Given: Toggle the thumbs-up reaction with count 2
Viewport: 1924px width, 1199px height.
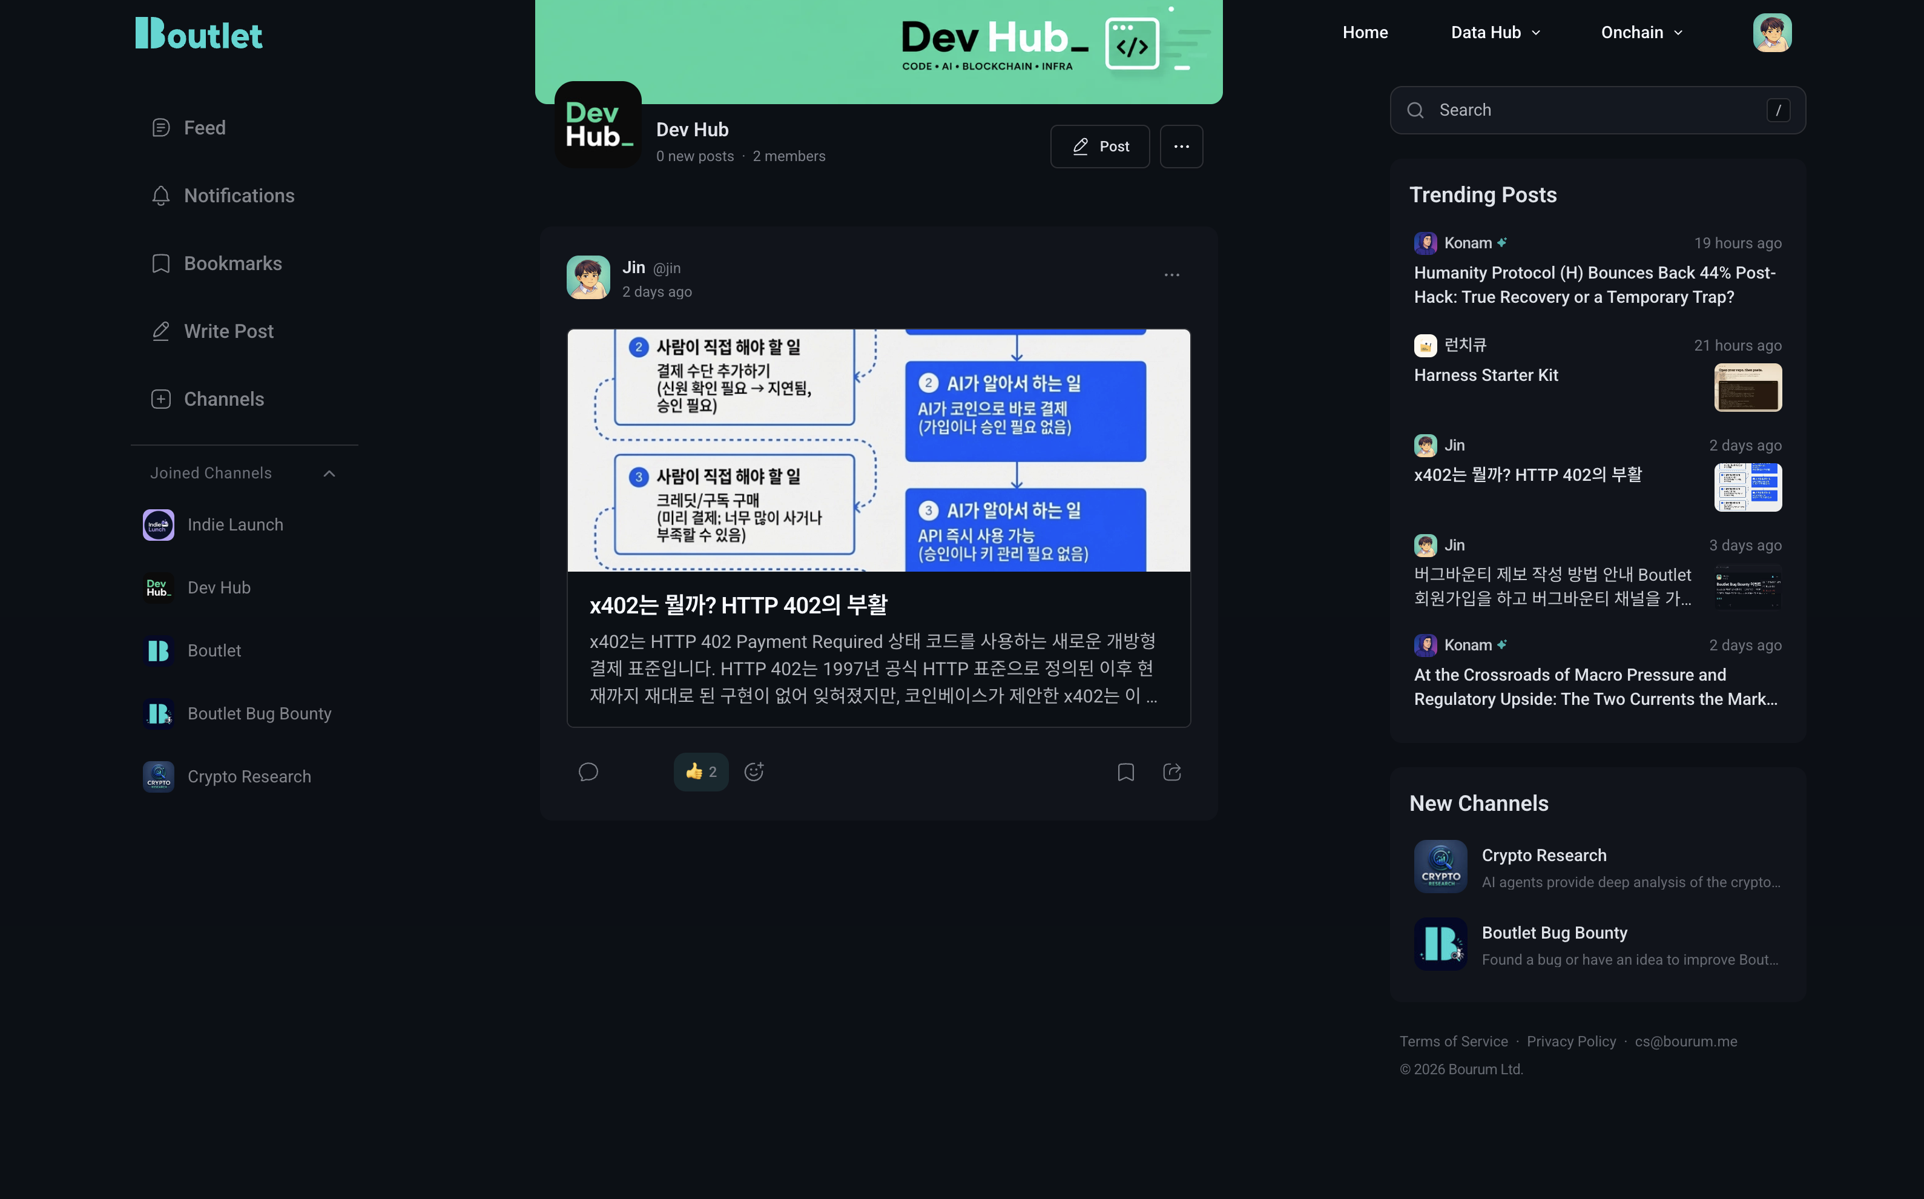Looking at the screenshot, I should pyautogui.click(x=701, y=771).
